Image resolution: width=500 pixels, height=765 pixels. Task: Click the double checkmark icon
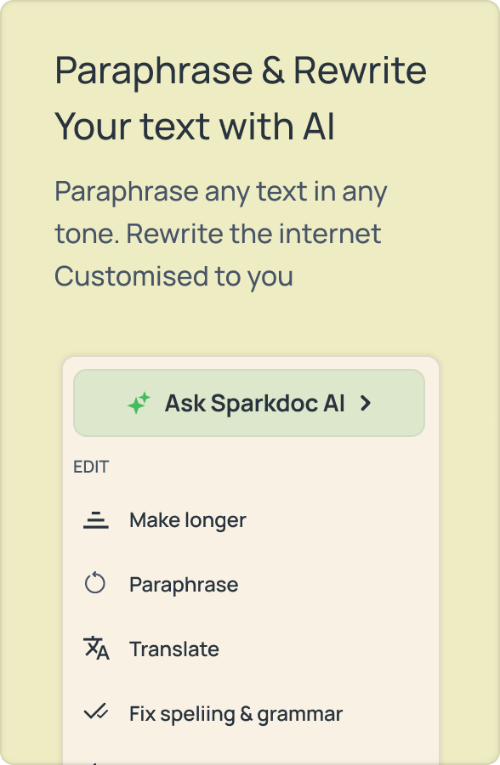pyautogui.click(x=96, y=711)
